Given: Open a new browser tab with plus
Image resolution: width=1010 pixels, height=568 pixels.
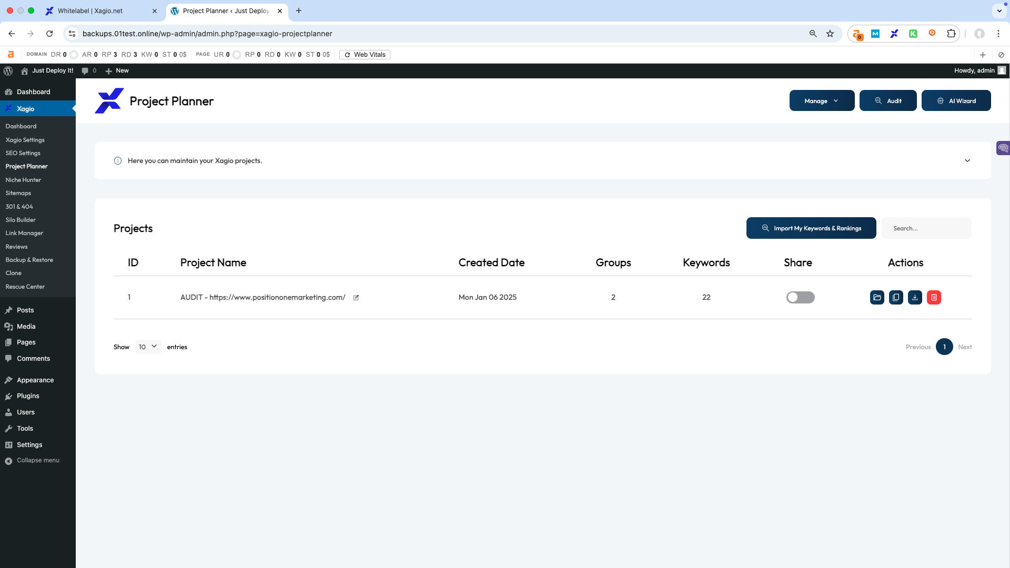Looking at the screenshot, I should (x=299, y=11).
